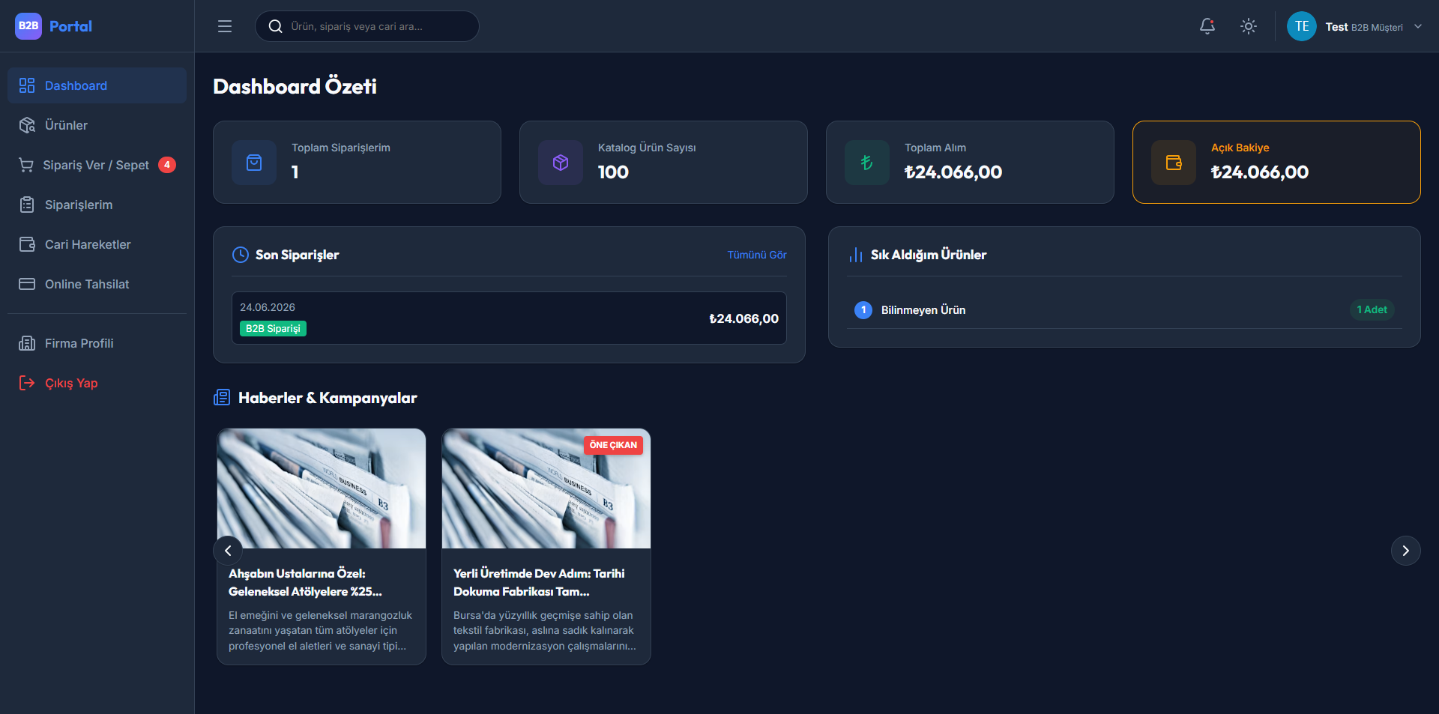Open Siparişlerim from sidebar
Viewport: 1439px width, 714px height.
click(x=97, y=205)
